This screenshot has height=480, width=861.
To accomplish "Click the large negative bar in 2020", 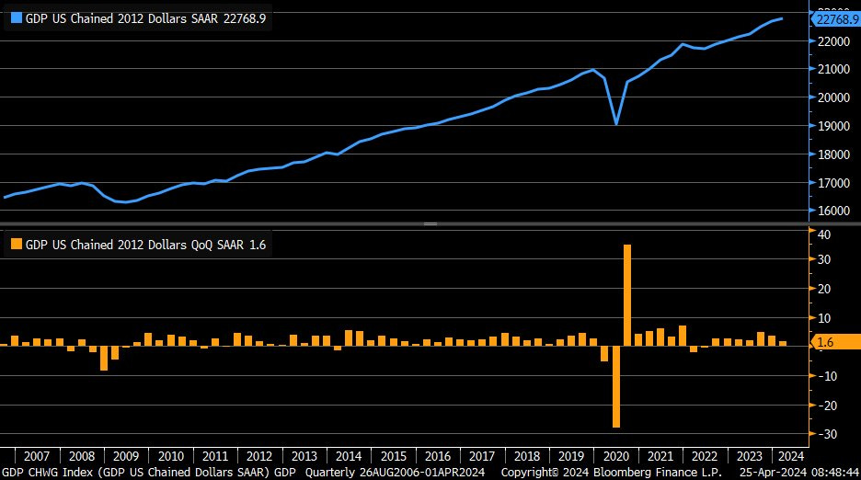I will [x=615, y=386].
